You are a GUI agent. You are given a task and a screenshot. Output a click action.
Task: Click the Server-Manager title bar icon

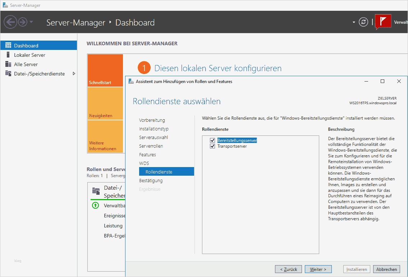5,5
